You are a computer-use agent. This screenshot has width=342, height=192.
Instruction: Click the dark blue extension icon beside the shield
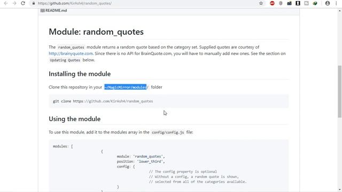289,3
